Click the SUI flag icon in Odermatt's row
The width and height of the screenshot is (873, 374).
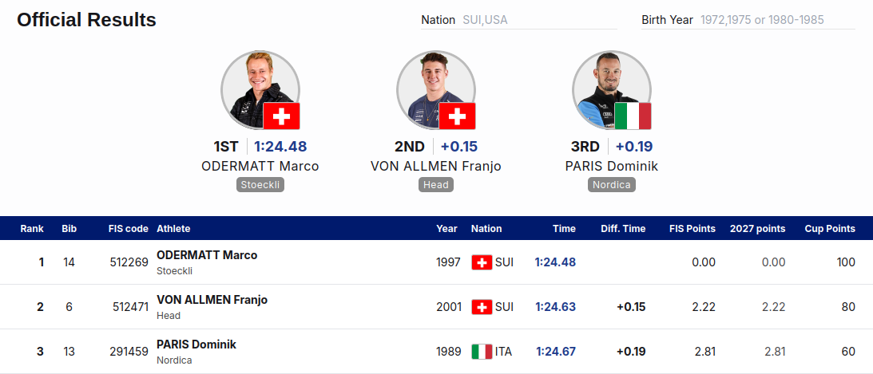(x=482, y=262)
